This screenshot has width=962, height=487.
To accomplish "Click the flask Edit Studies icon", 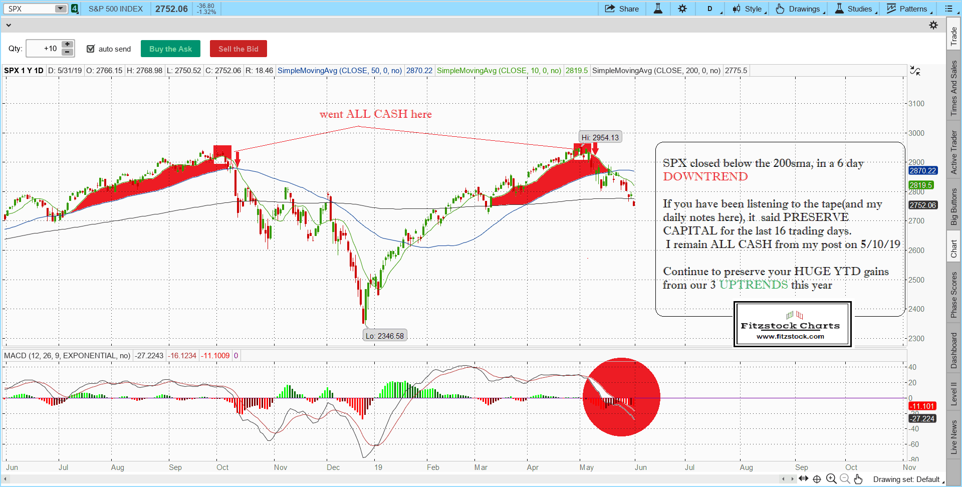I will pyautogui.click(x=658, y=9).
